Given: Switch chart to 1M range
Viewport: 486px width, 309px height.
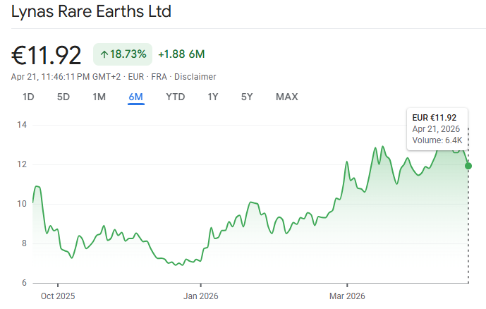Looking at the screenshot, I should [99, 97].
